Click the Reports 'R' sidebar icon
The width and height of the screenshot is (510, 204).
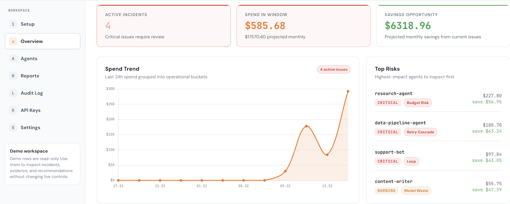[x=13, y=76]
